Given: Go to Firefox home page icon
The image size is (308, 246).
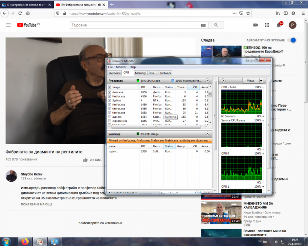Looking at the screenshot, I should (28, 13).
